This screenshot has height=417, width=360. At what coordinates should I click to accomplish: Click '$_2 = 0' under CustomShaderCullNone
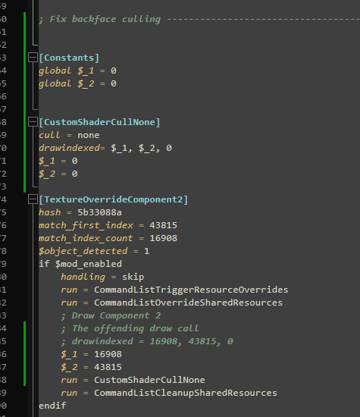click(58, 174)
